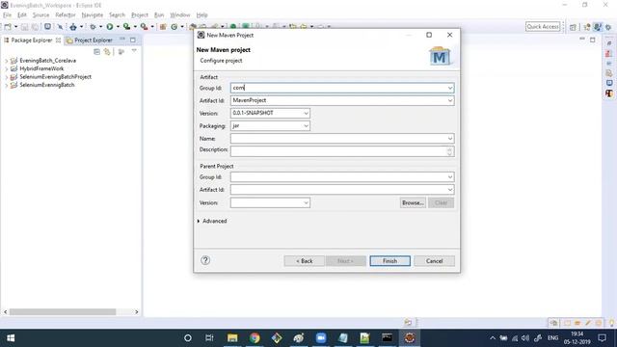Click Collapse All icon in Package Explorer
Viewport: 617px width, 347px height.
click(96, 51)
